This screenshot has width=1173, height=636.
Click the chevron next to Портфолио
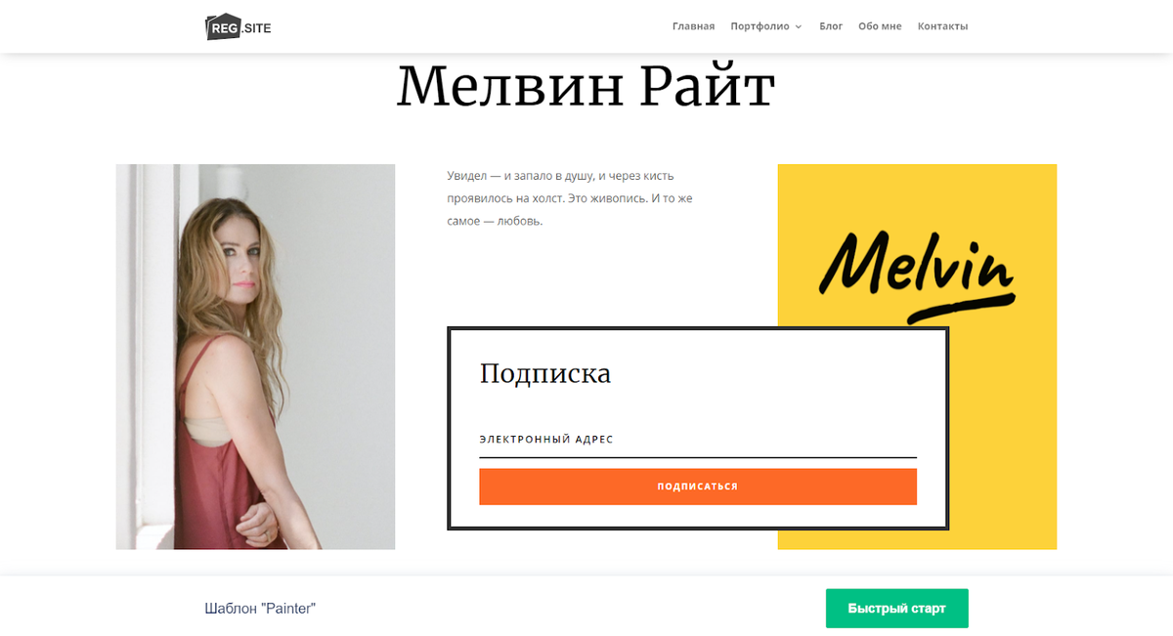tap(798, 27)
